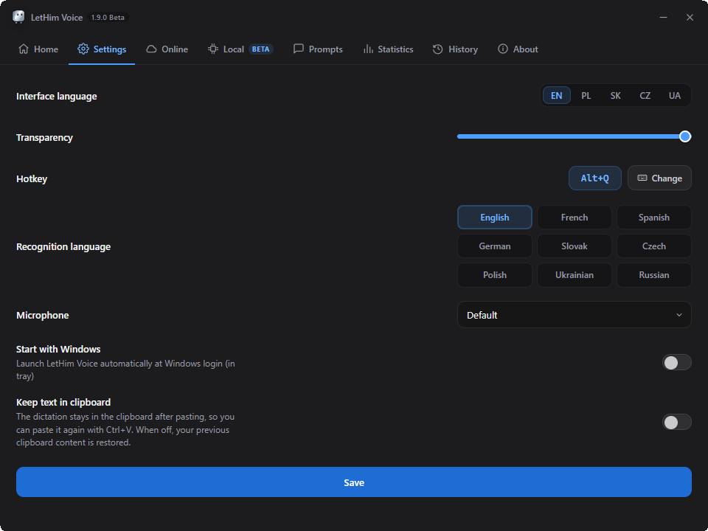Click the Prompts speech bubble icon
The width and height of the screenshot is (708, 531).
click(x=298, y=49)
